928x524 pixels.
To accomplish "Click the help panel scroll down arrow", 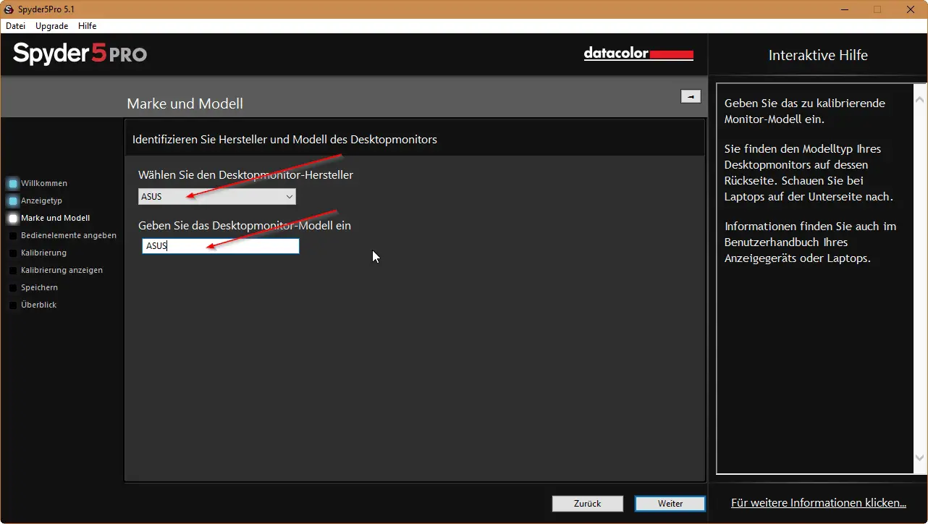I will click(x=920, y=458).
